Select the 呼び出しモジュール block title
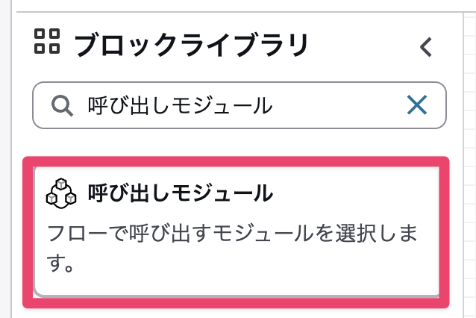476x318 pixels. click(180, 194)
